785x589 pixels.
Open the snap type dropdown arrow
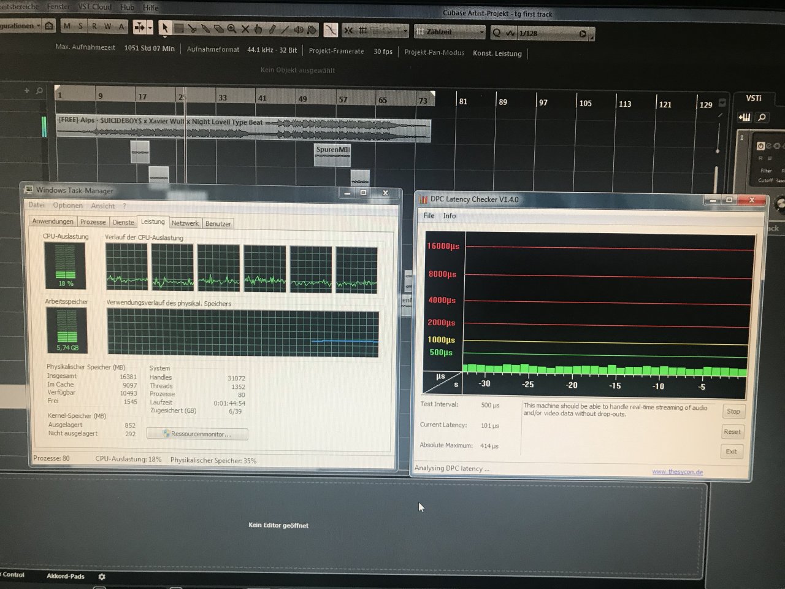(405, 31)
